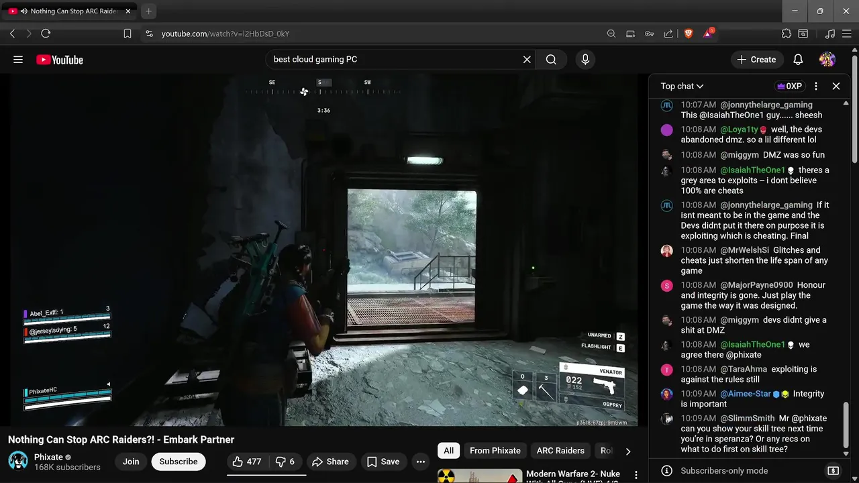Install the site as an app

pyautogui.click(x=630, y=34)
